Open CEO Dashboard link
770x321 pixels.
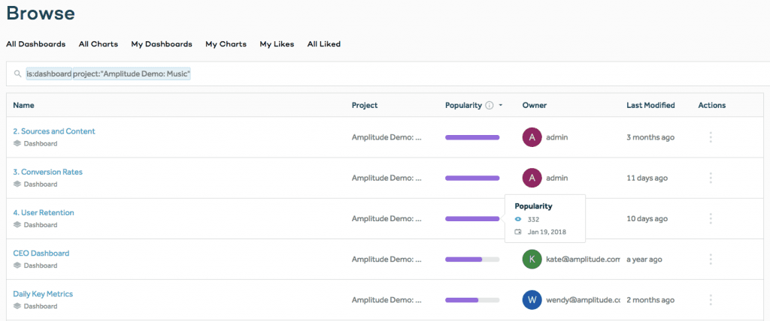coord(41,253)
